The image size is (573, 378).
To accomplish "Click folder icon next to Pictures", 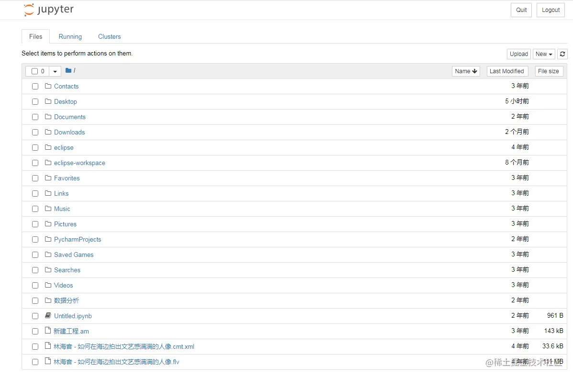I will tap(48, 224).
